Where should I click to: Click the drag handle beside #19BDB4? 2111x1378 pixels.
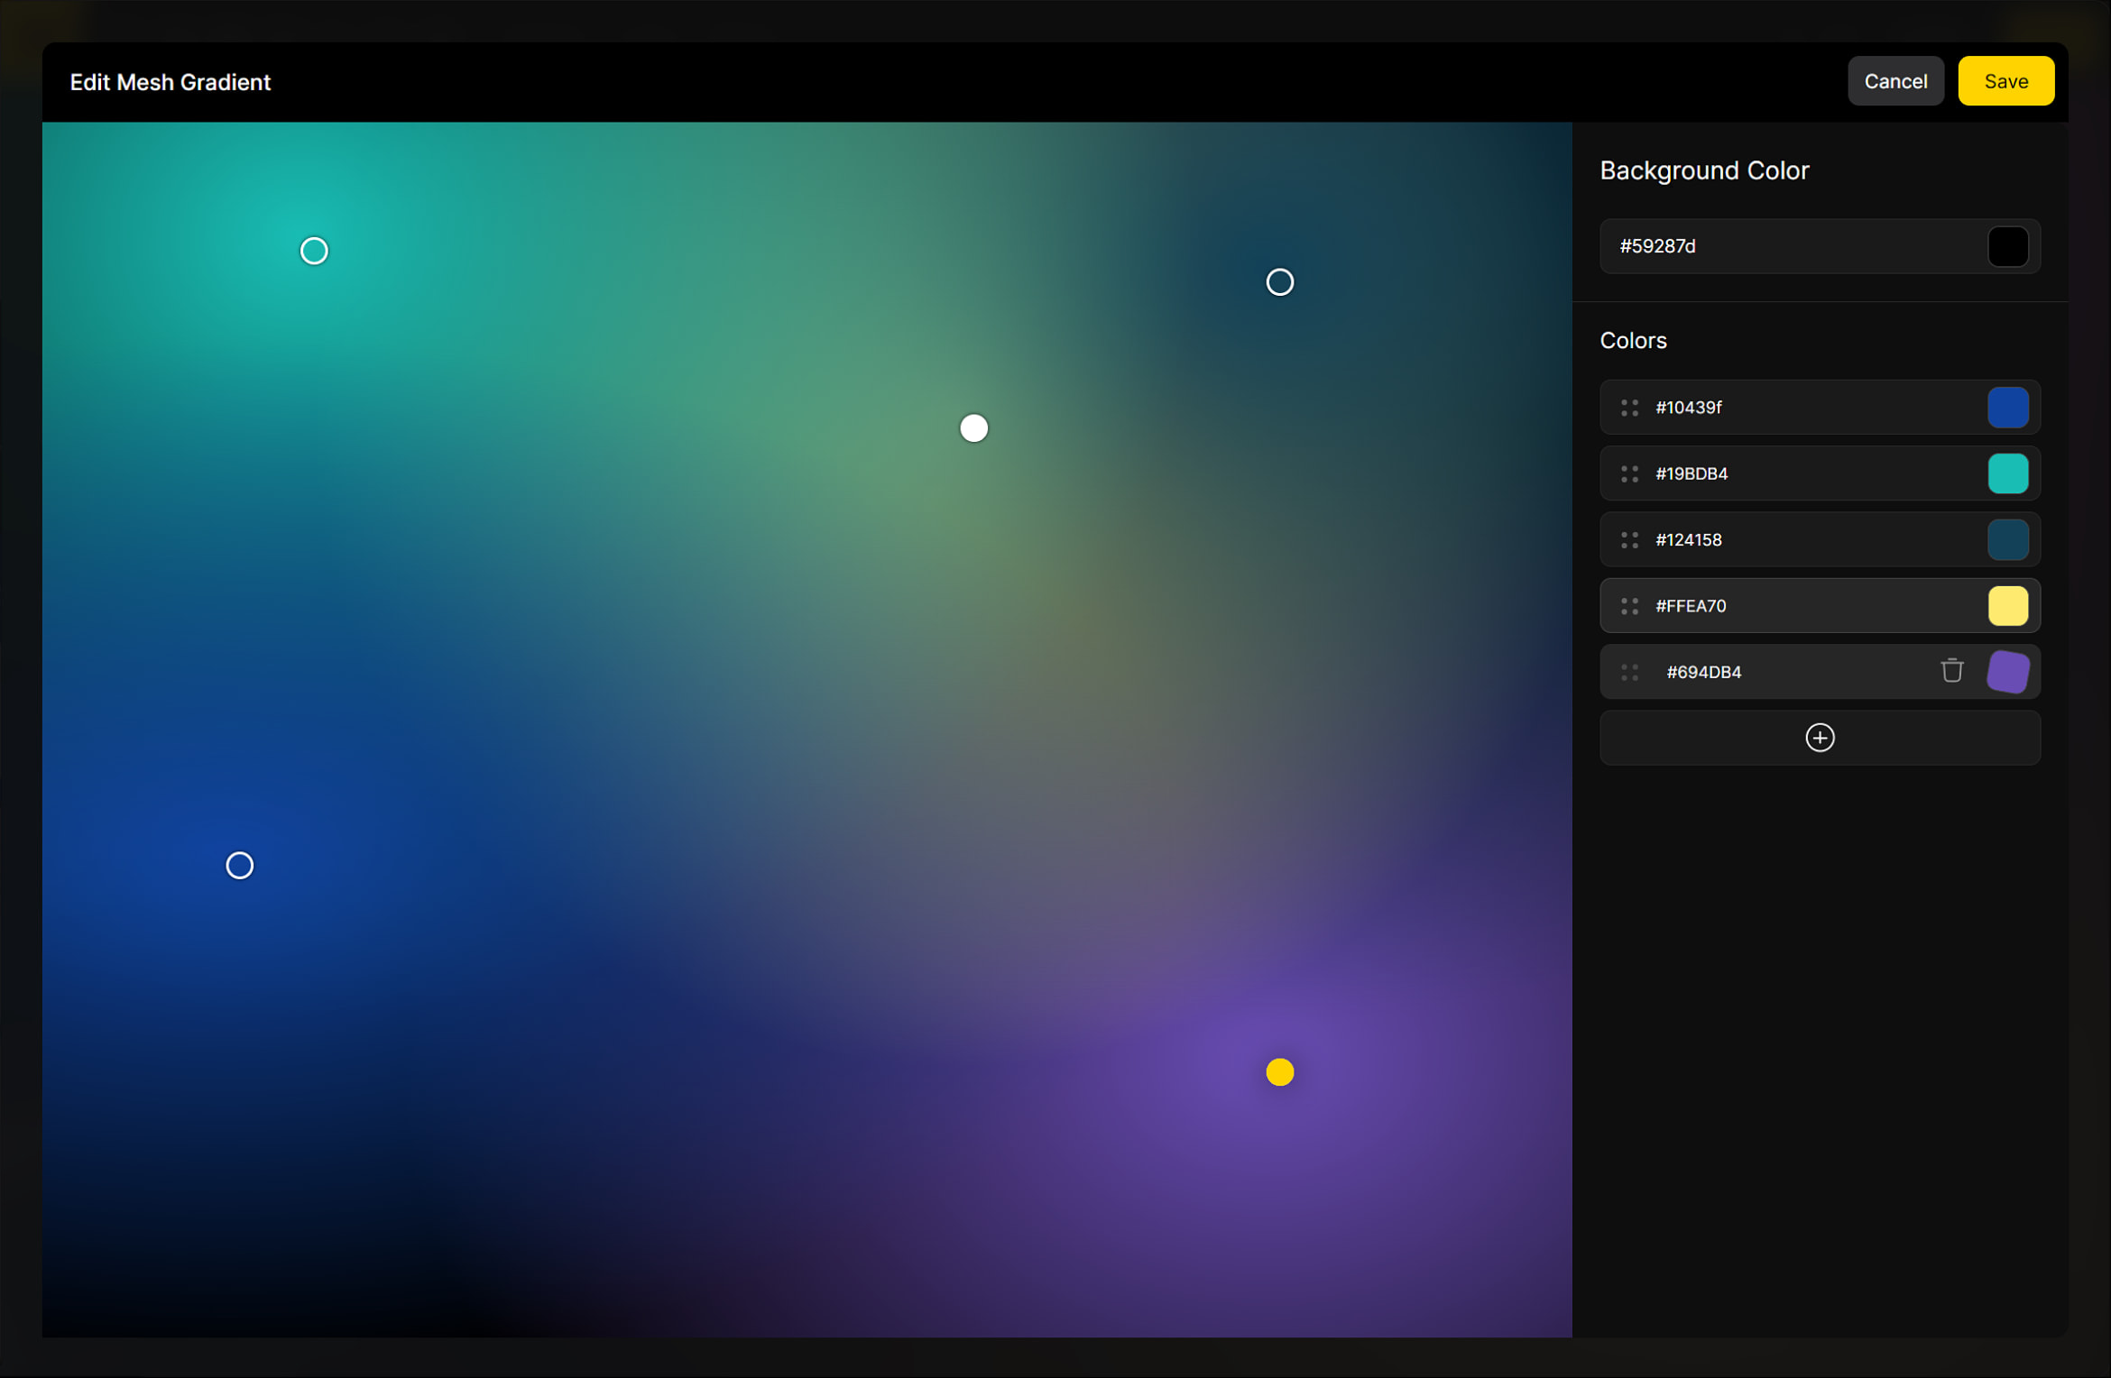pyautogui.click(x=1629, y=473)
